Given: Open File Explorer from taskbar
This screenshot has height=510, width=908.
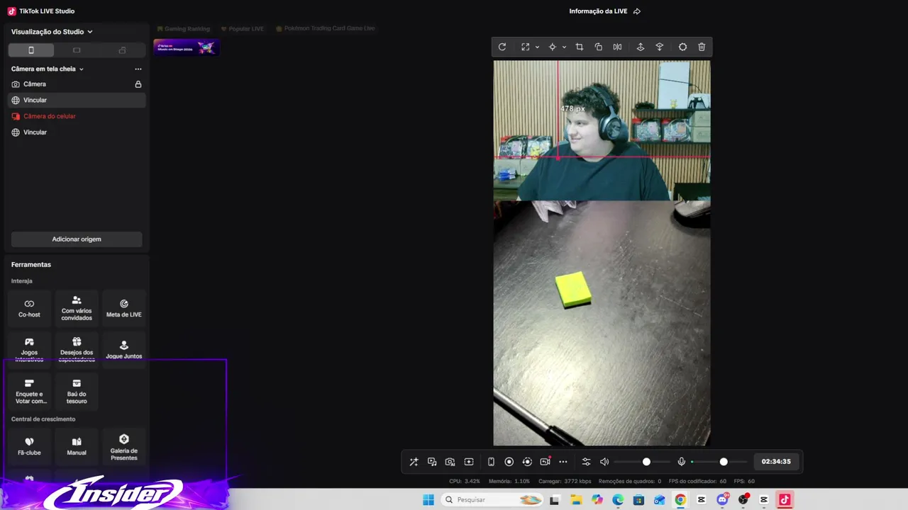Looking at the screenshot, I should coord(576,500).
